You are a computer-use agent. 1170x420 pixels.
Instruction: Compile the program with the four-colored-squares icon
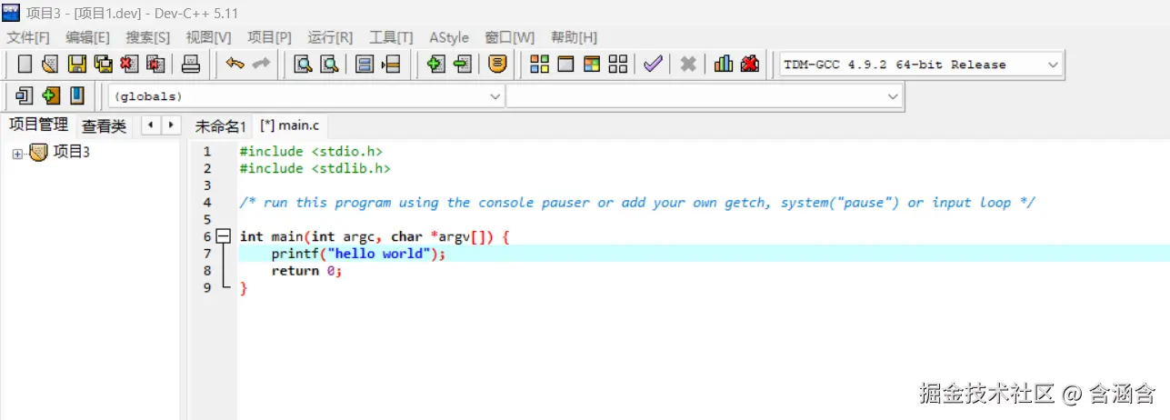pos(539,65)
